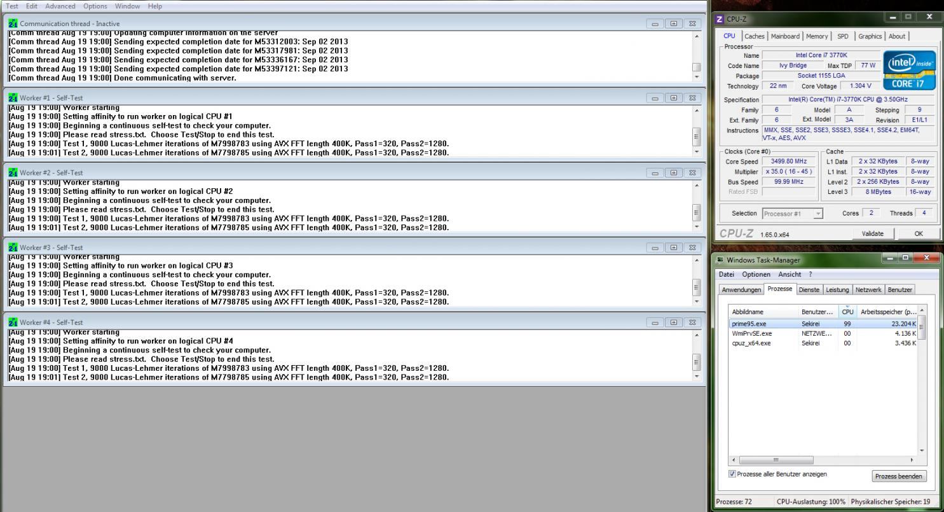Viewport: 944px width, 512px height.
Task: Switch to the Anwendungen tab
Action: (x=741, y=290)
